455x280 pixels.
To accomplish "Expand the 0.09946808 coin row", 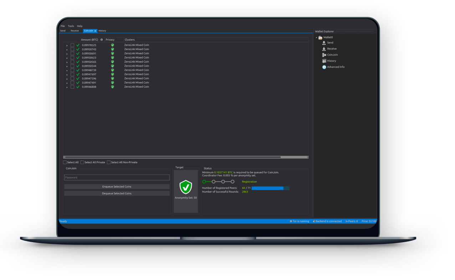I will (67, 87).
